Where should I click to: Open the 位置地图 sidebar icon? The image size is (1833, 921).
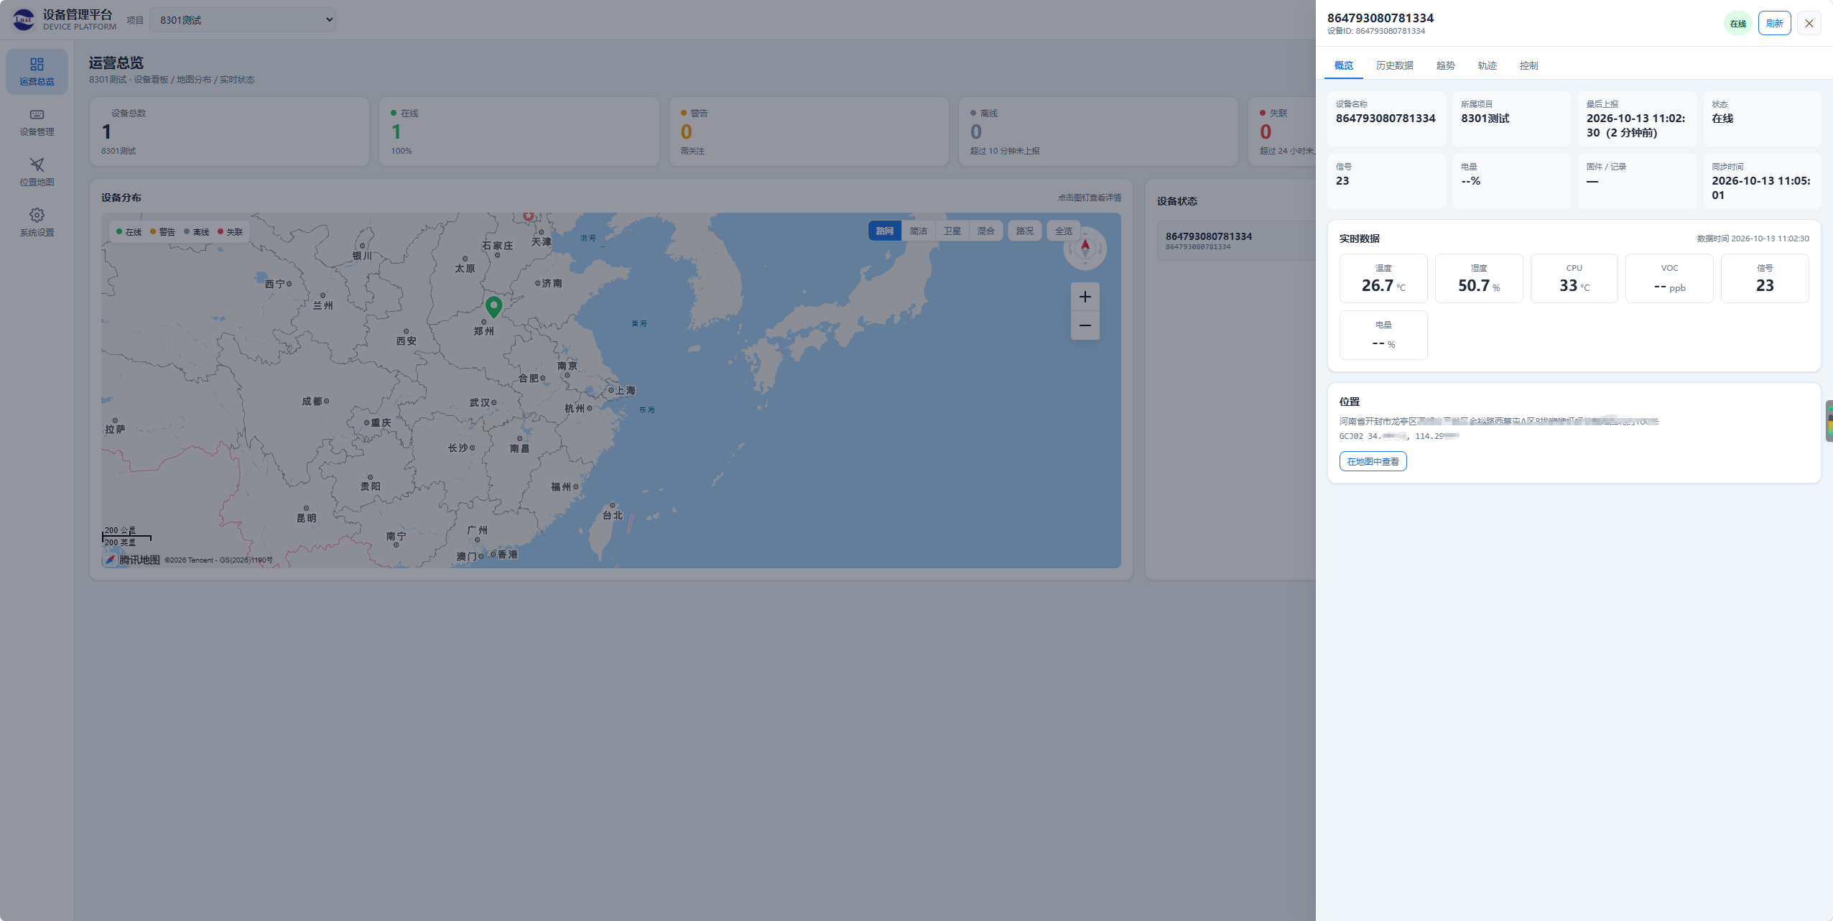[x=37, y=172]
